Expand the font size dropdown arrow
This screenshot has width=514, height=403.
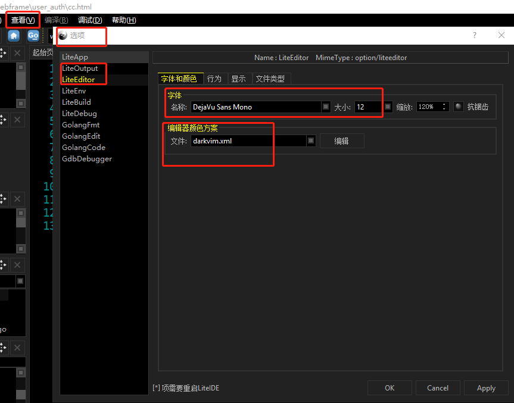[x=388, y=107]
